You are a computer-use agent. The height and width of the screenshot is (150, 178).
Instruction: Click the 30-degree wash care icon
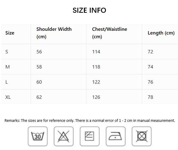click(x=38, y=136)
